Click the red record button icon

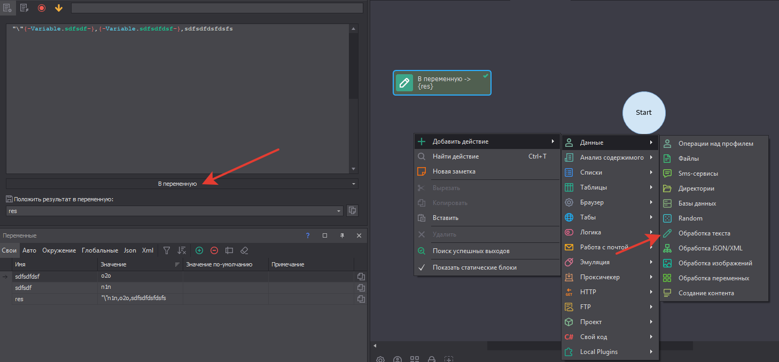[x=42, y=8]
